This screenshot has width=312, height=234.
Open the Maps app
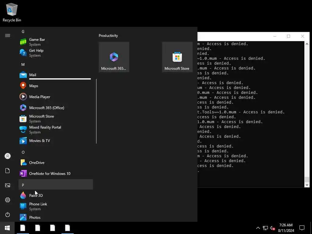56,86
